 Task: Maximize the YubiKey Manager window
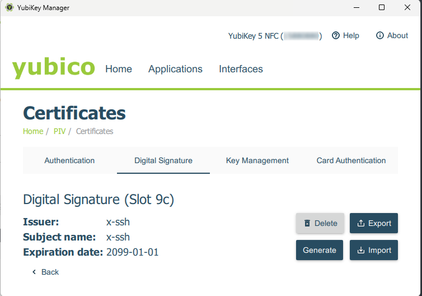(x=382, y=7)
